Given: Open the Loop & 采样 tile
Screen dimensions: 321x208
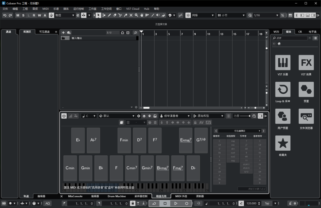Looking at the screenshot, I should pyautogui.click(x=283, y=89).
